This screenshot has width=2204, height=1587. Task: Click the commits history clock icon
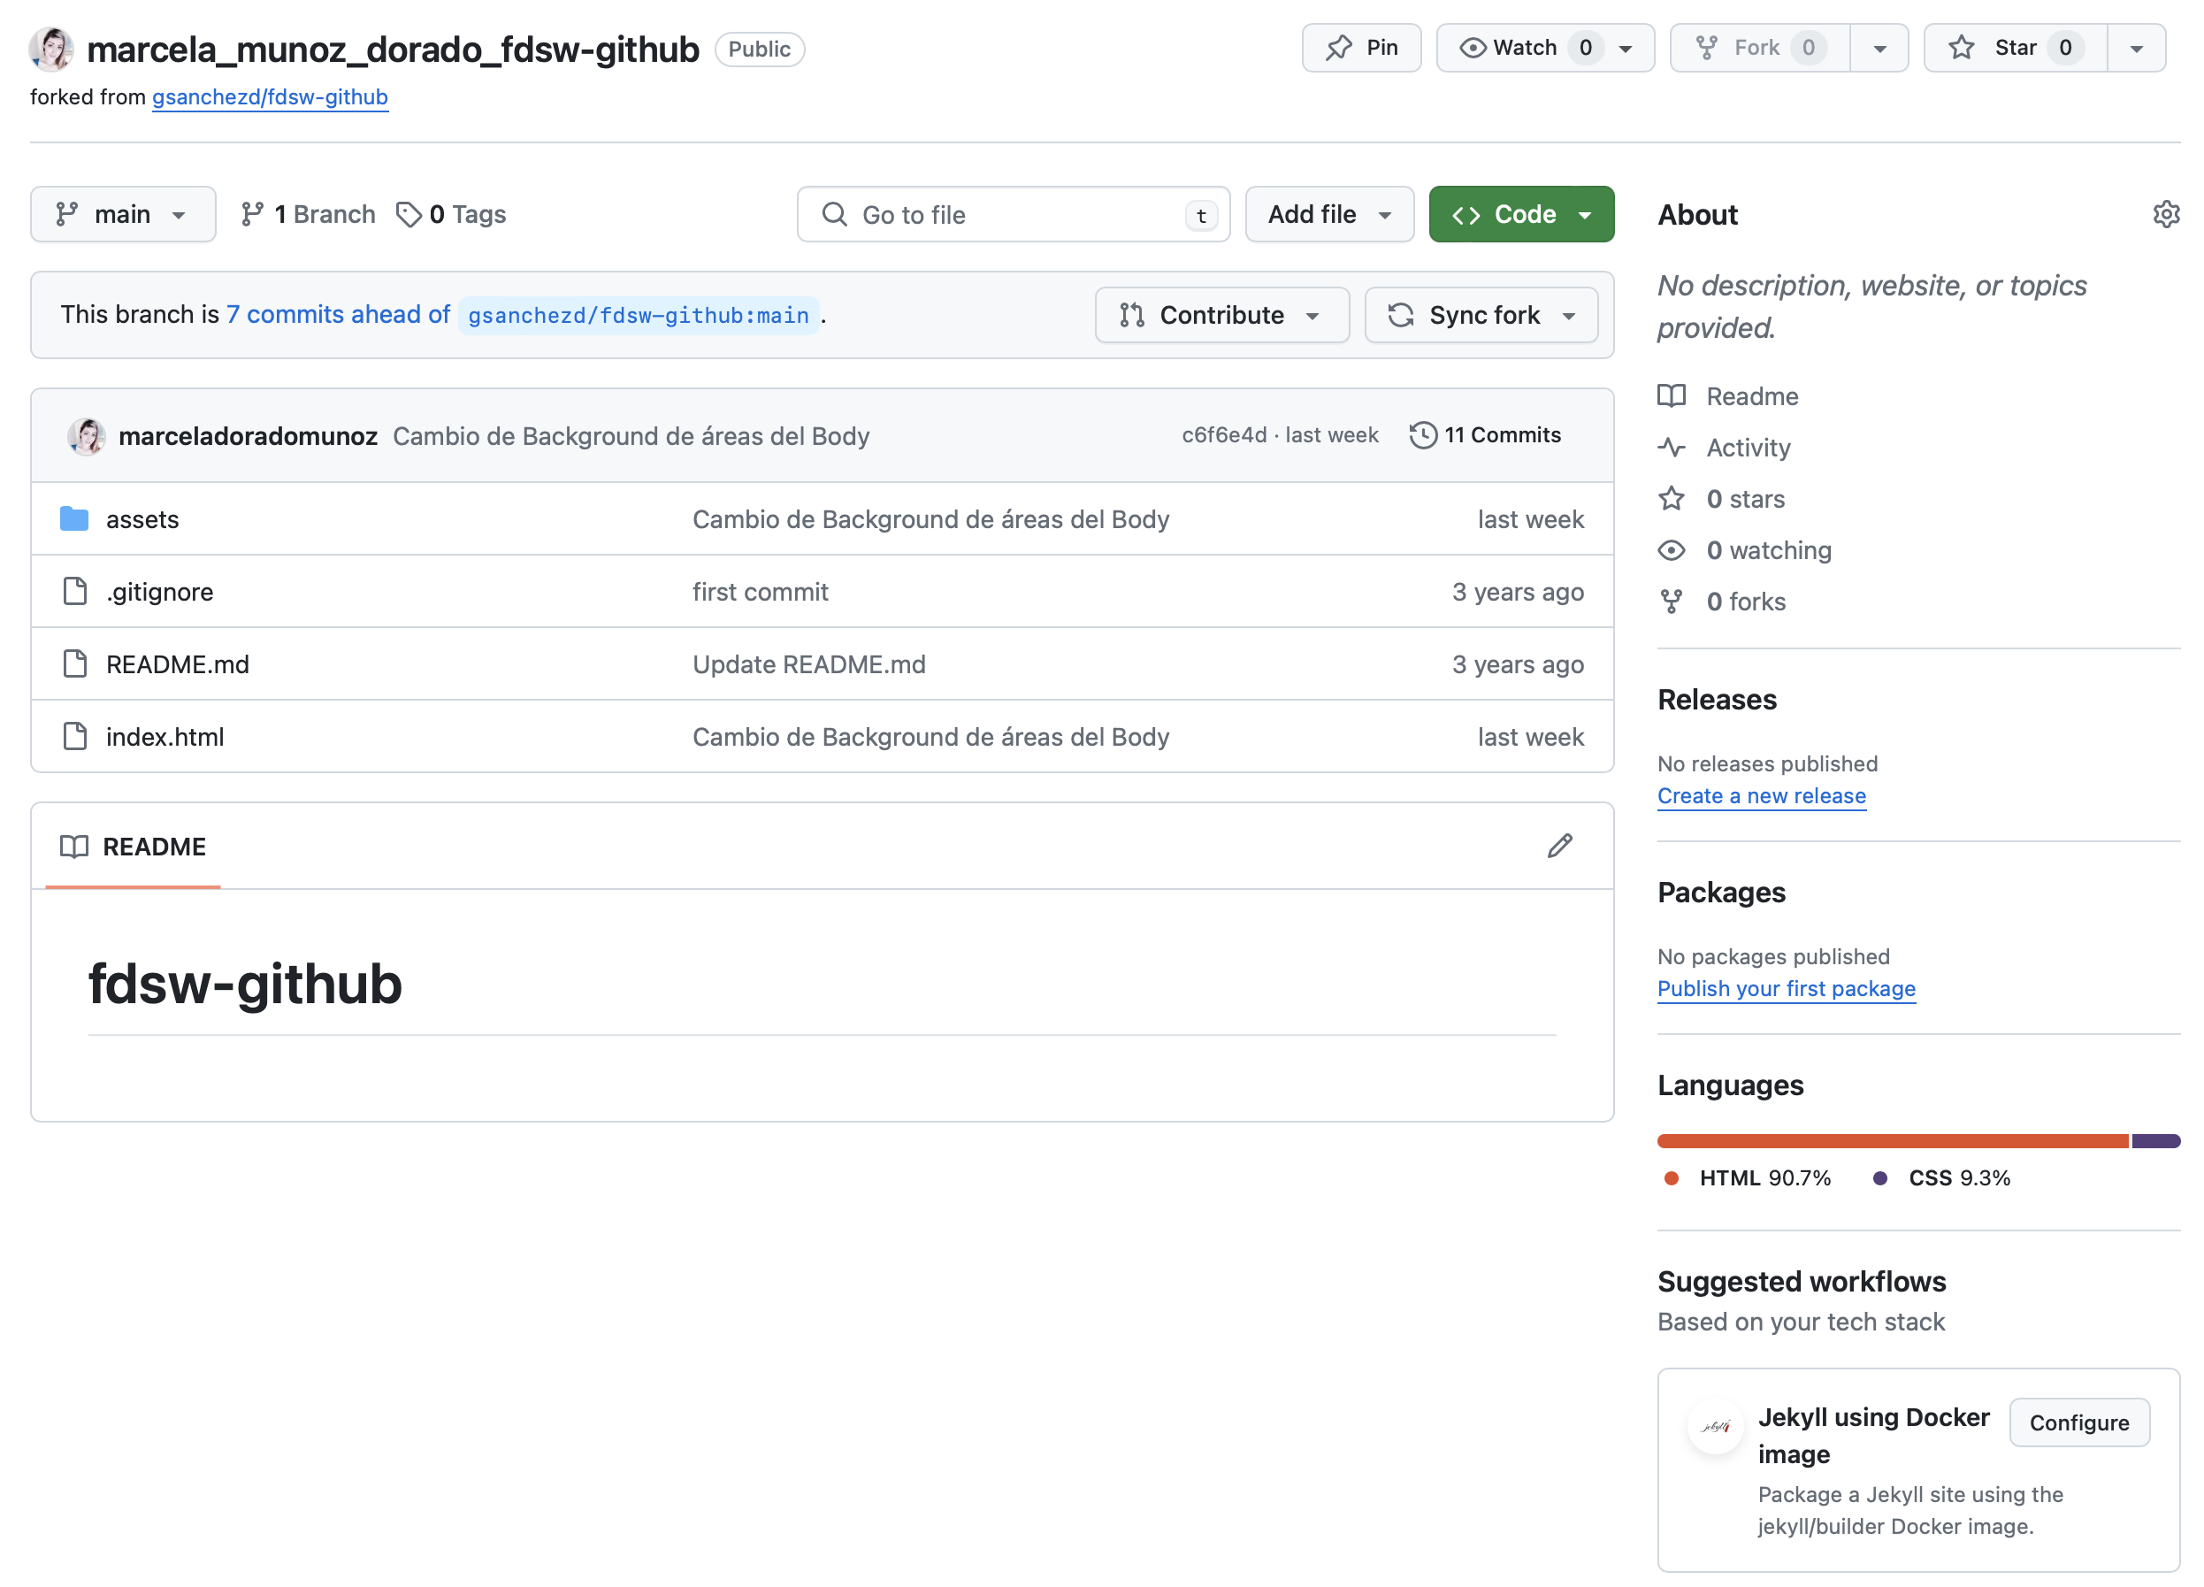[1423, 434]
